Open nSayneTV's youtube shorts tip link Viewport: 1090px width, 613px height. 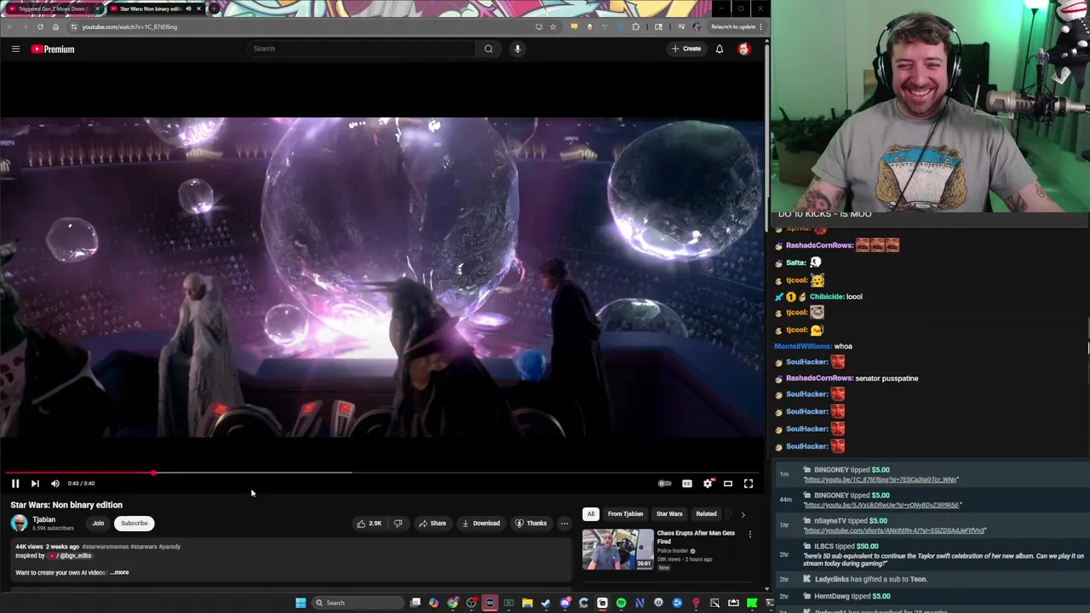coord(895,530)
